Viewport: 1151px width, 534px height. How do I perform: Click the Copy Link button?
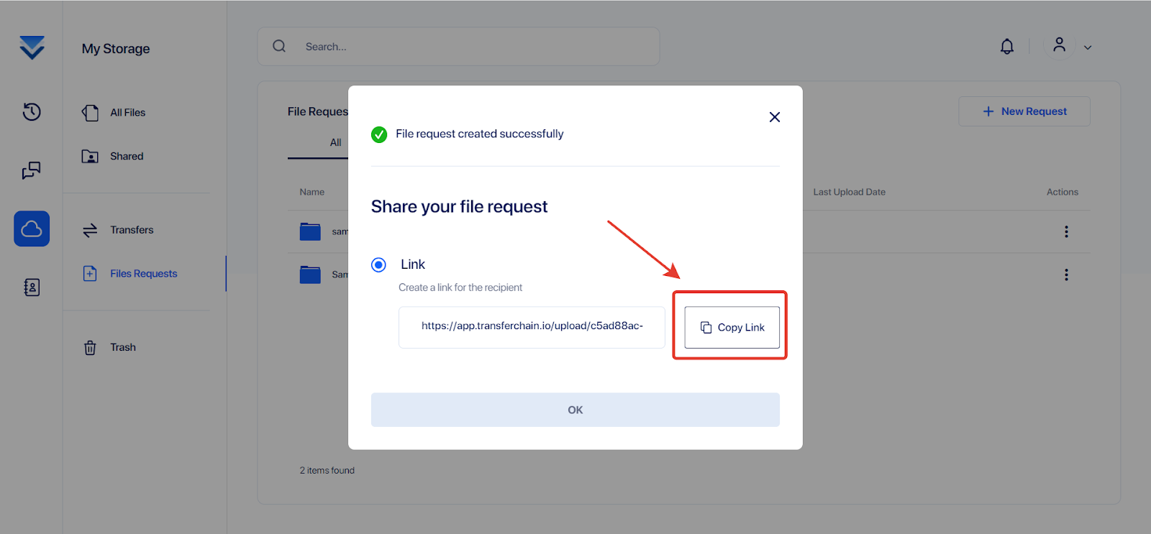(x=732, y=328)
